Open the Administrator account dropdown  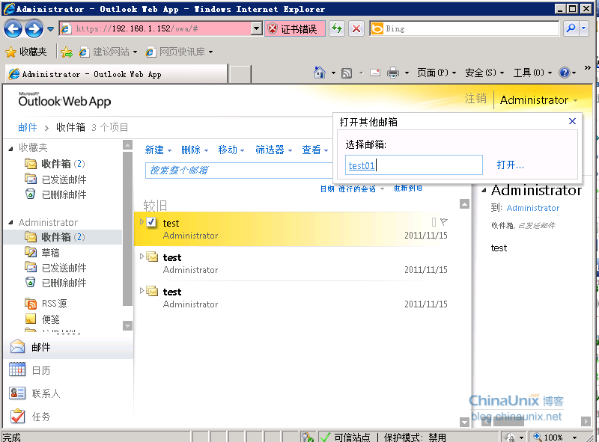click(x=538, y=100)
